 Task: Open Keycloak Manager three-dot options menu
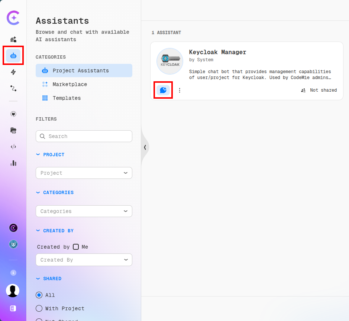pyautogui.click(x=180, y=90)
